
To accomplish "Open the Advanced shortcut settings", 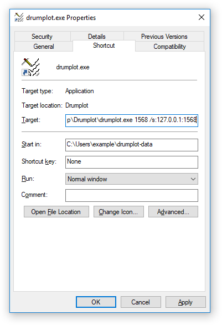I will [173, 212].
